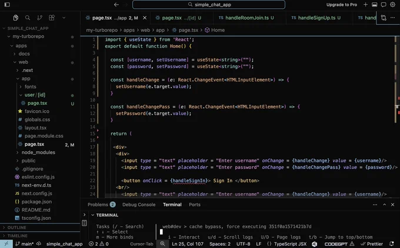This screenshot has width=400, height=248.
Task: Open the Ports tab
Action: pyautogui.click(x=195, y=205)
